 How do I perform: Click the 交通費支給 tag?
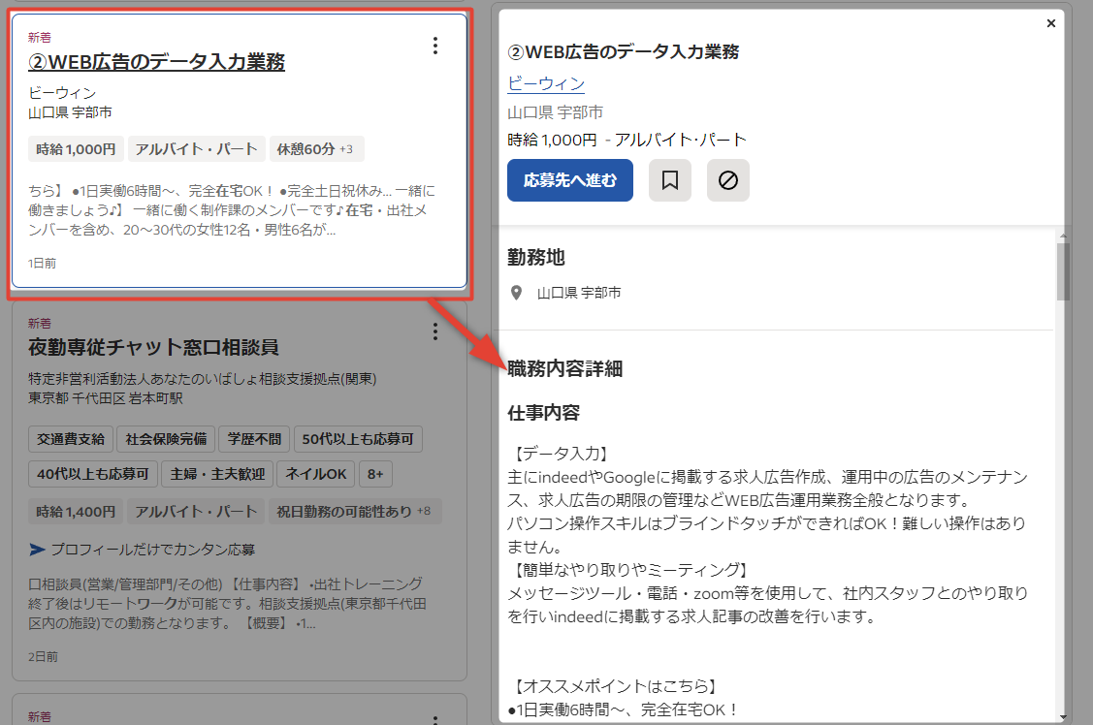coord(70,438)
